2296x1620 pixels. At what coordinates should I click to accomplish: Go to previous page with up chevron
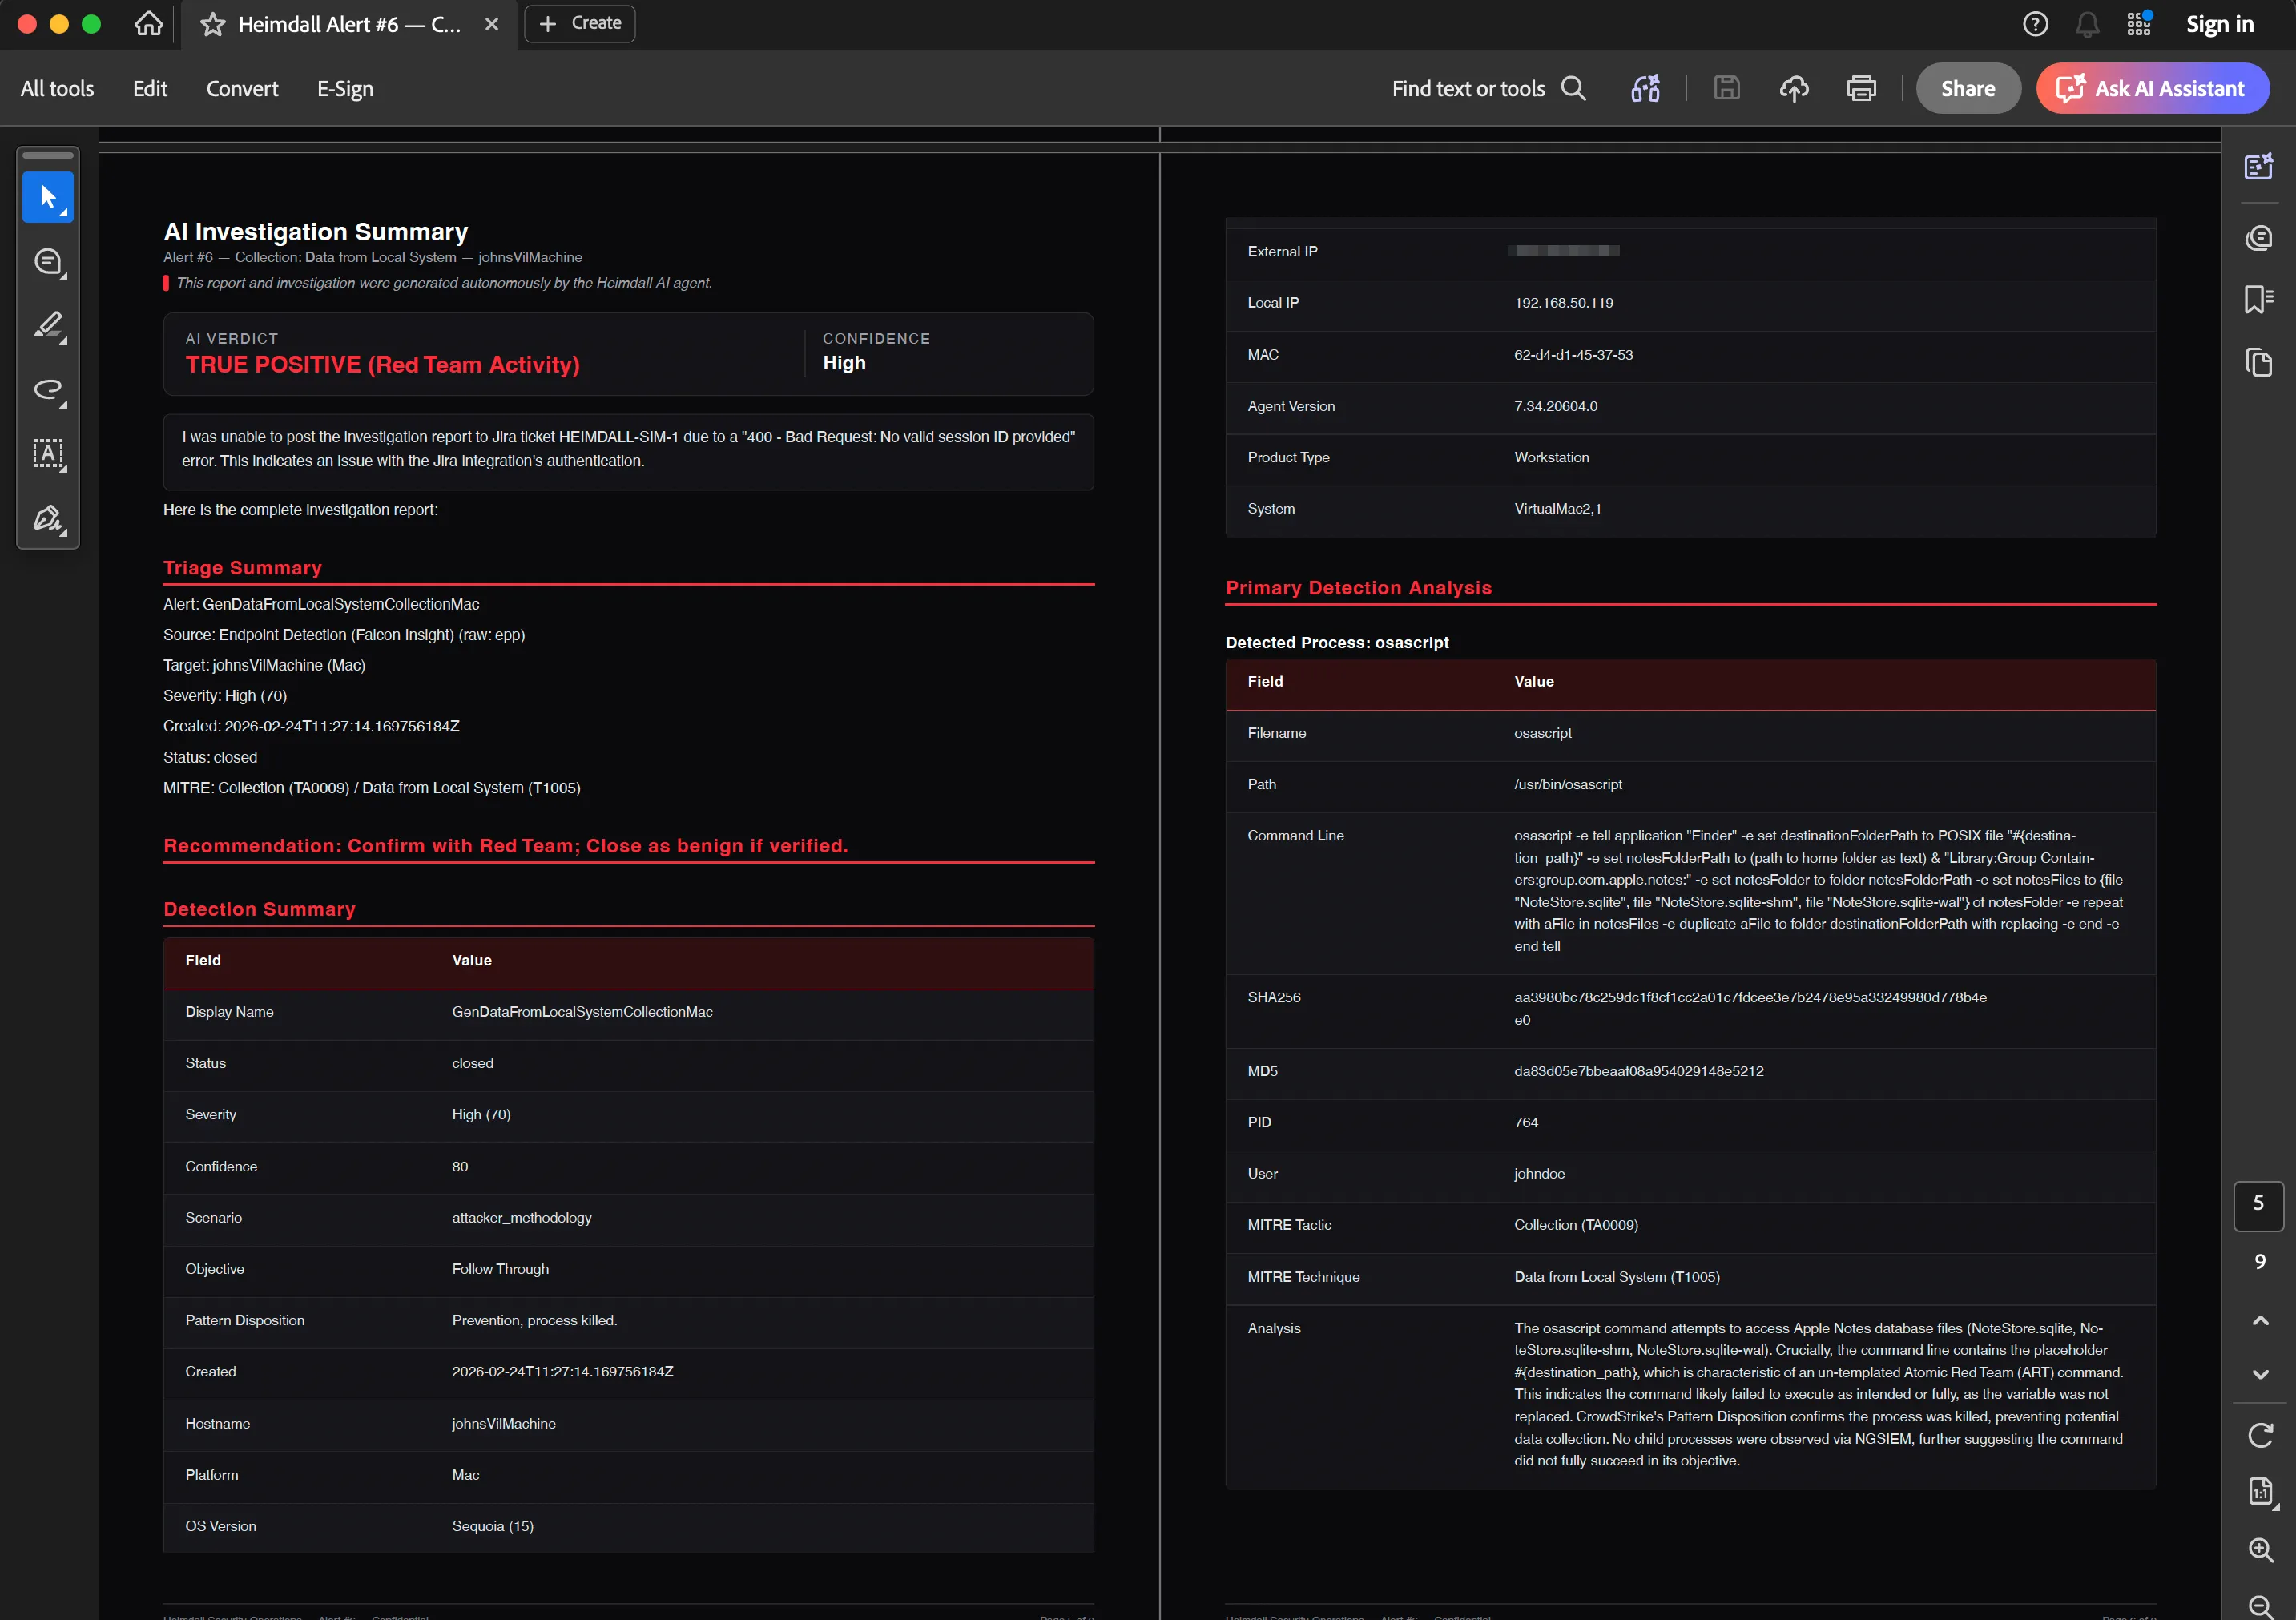pos(2260,1321)
